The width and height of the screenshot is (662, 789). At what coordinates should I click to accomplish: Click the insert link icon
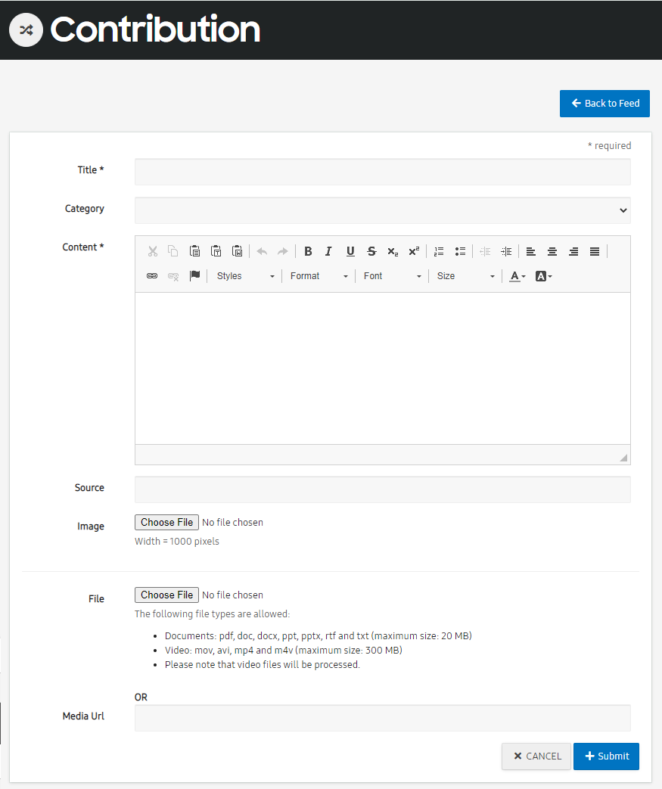pyautogui.click(x=152, y=276)
